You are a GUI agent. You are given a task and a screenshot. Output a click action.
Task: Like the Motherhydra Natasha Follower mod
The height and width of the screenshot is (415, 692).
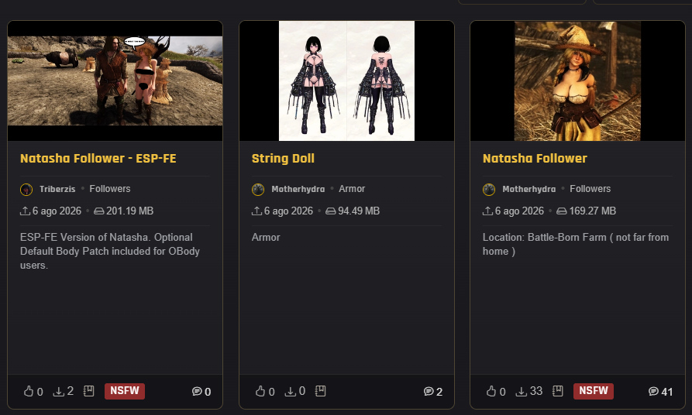coord(491,391)
